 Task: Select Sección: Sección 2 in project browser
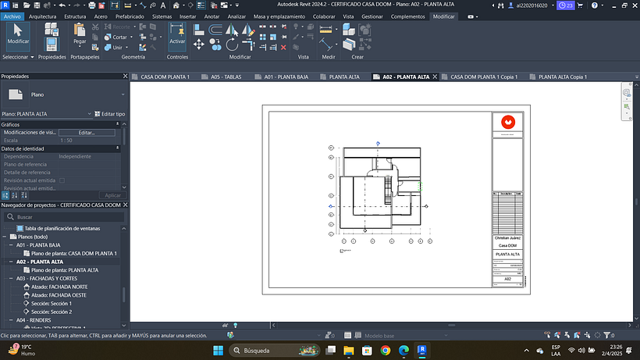coord(52,312)
